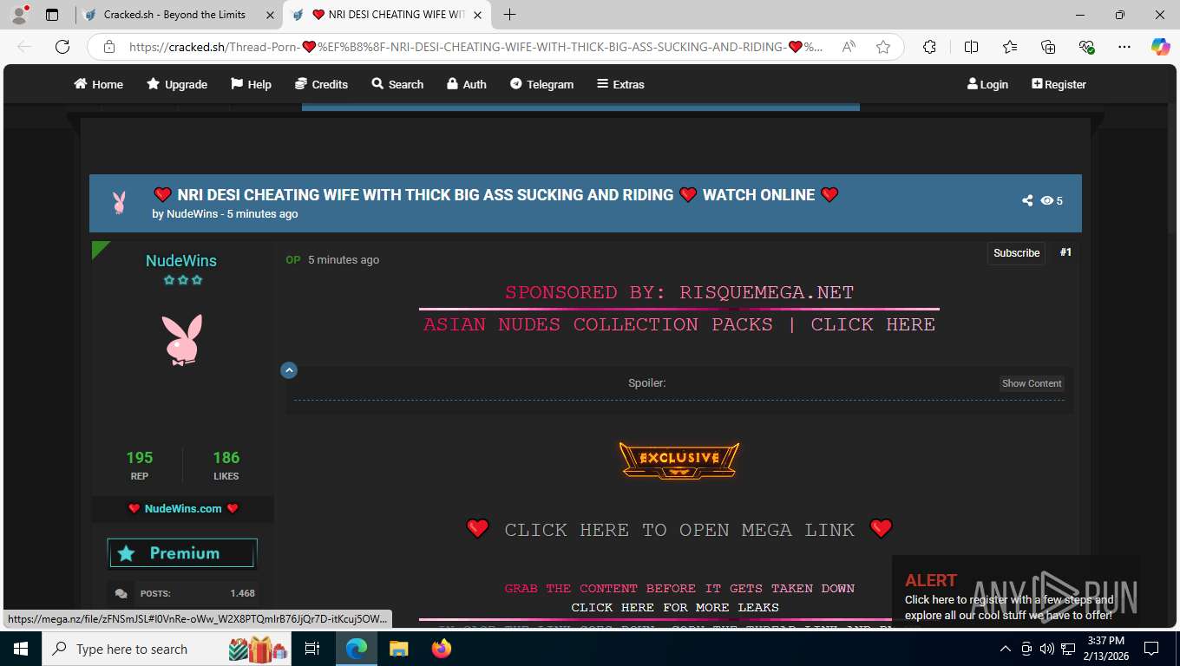Go to Home in site navigation
Image resolution: width=1180 pixels, height=666 pixels.
tap(98, 84)
